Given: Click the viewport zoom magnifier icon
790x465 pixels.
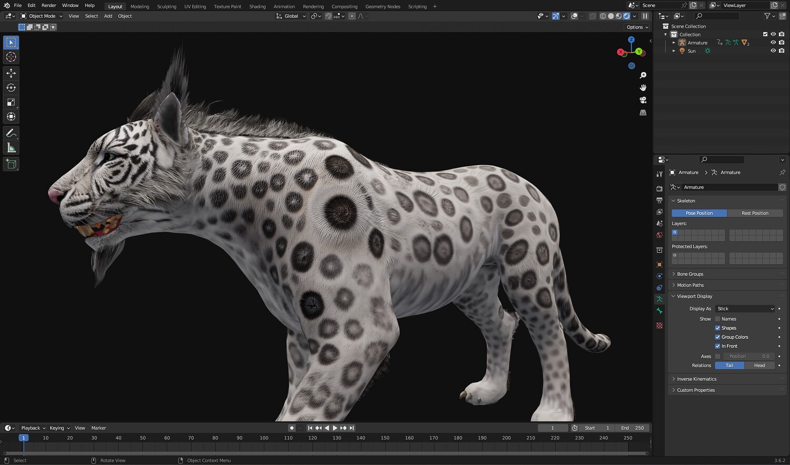Looking at the screenshot, I should coord(643,75).
